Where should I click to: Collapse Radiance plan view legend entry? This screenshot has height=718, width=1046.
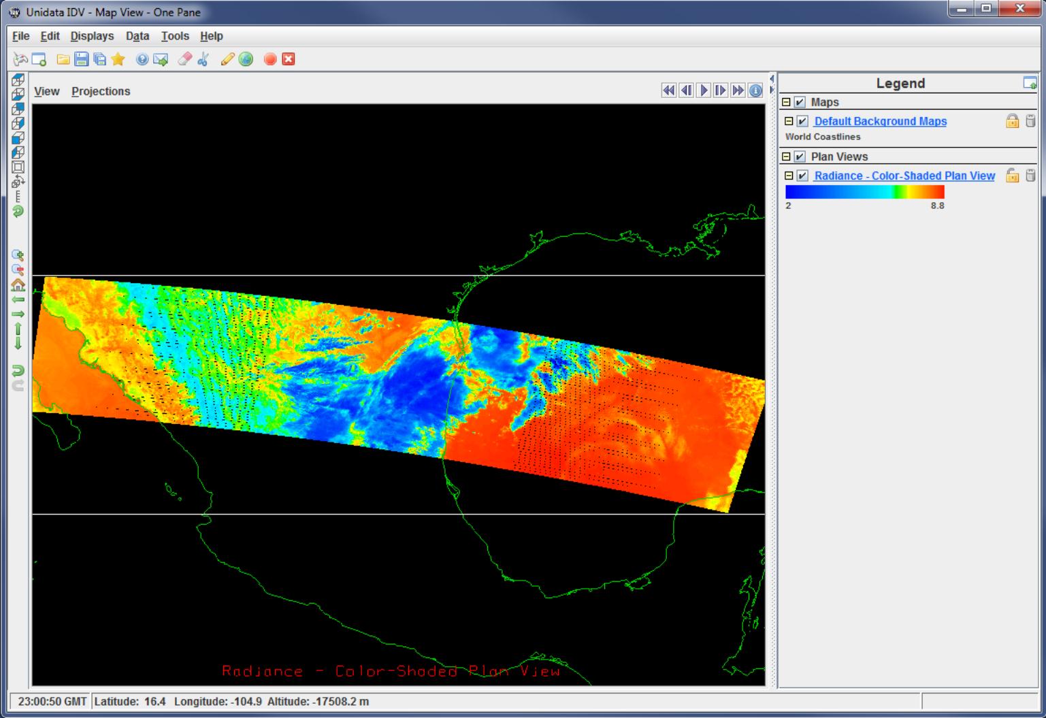tap(789, 176)
